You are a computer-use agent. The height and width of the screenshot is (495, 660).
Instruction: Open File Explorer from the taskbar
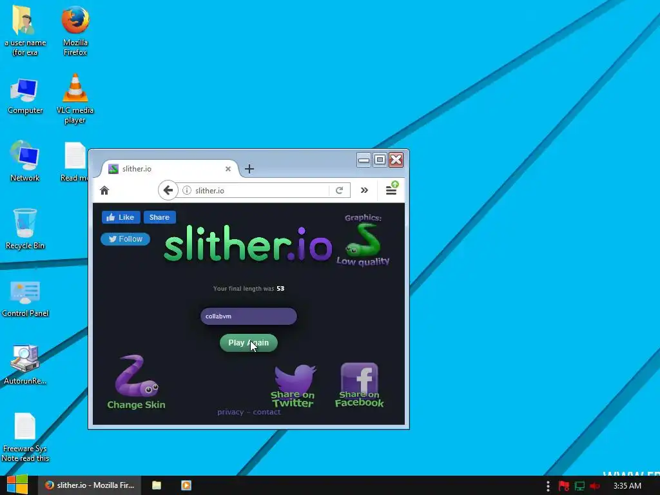coord(157,485)
